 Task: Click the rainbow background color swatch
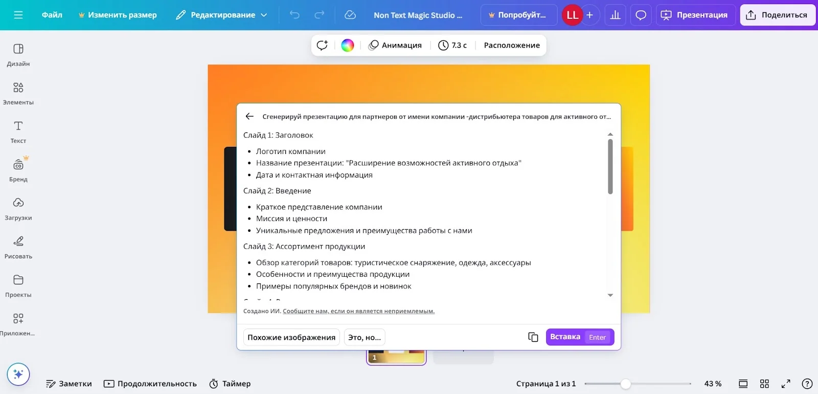click(x=348, y=45)
